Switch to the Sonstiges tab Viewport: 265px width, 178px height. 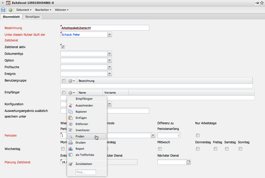point(32,17)
